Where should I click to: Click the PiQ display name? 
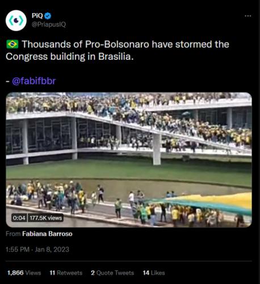click(x=37, y=15)
